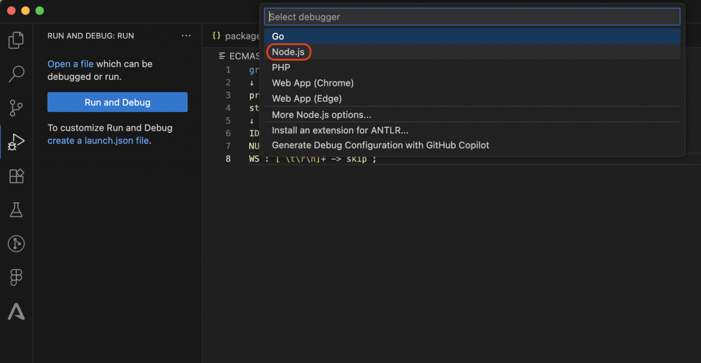
Task: Click the JSON braces icon on the package.json tab
Action: click(x=217, y=36)
